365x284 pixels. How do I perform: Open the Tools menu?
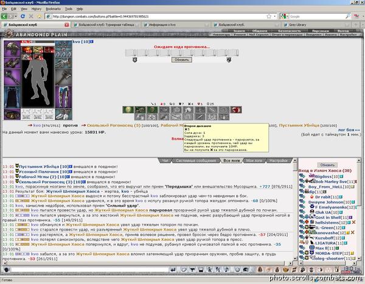[x=69, y=9]
